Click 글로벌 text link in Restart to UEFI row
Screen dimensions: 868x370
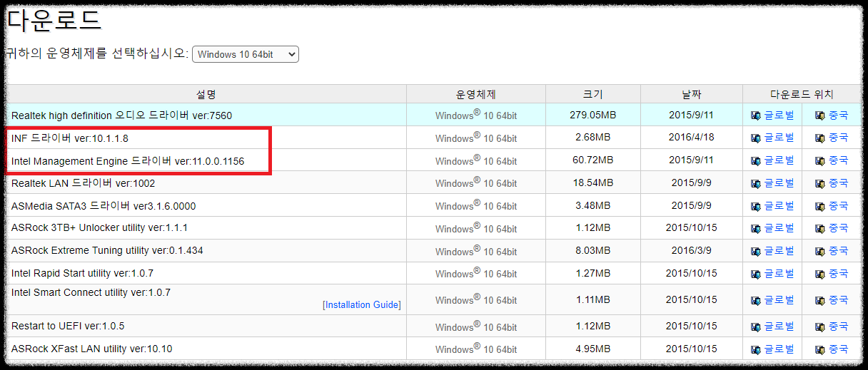click(x=779, y=327)
